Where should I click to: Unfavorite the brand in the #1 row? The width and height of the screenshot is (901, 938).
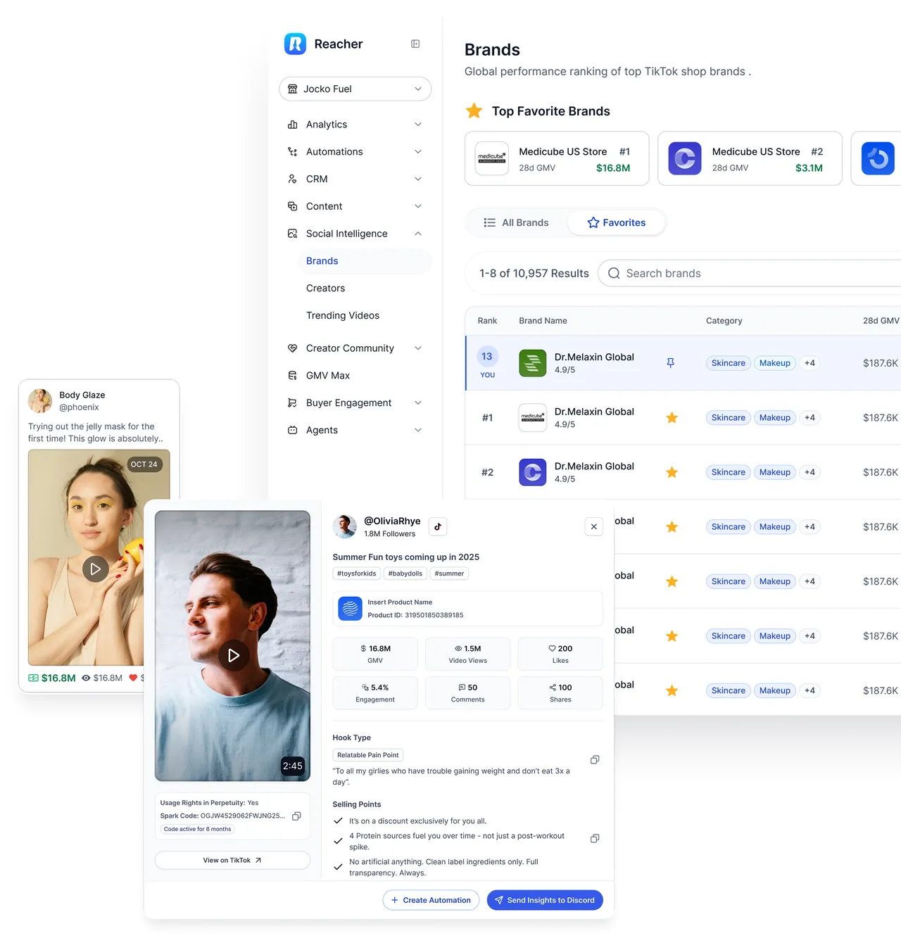tap(672, 418)
